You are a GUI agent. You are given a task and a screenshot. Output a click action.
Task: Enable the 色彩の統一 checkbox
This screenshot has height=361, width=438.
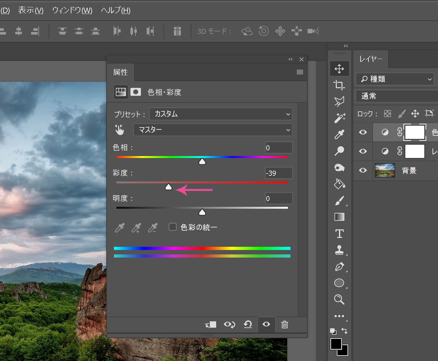173,227
